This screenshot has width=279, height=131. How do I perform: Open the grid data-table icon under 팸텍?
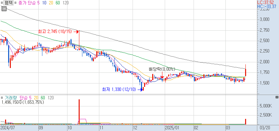pyautogui.click(x=4, y=9)
